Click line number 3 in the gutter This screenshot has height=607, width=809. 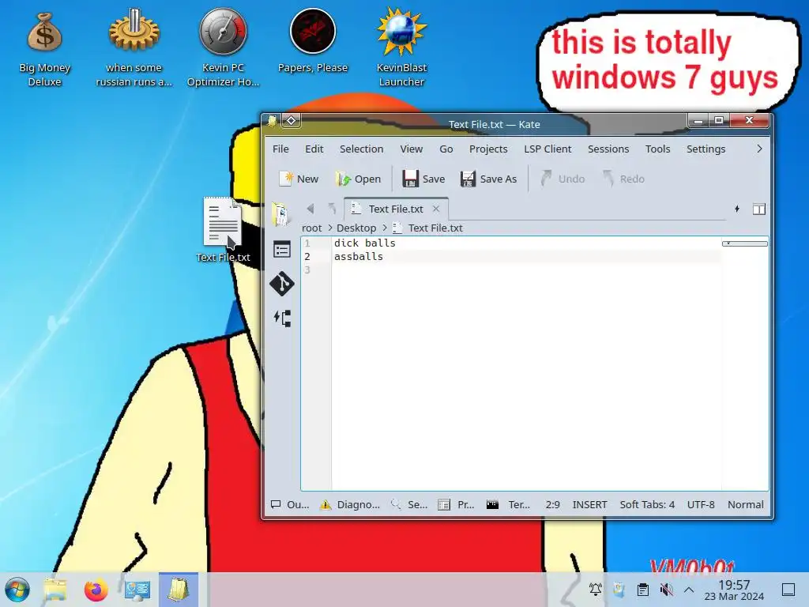pos(307,270)
